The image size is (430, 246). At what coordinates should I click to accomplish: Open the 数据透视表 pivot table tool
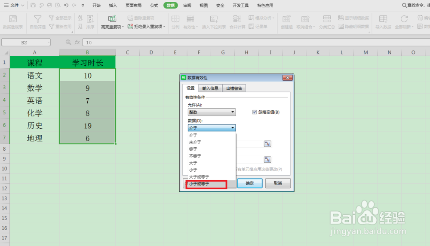point(12,22)
